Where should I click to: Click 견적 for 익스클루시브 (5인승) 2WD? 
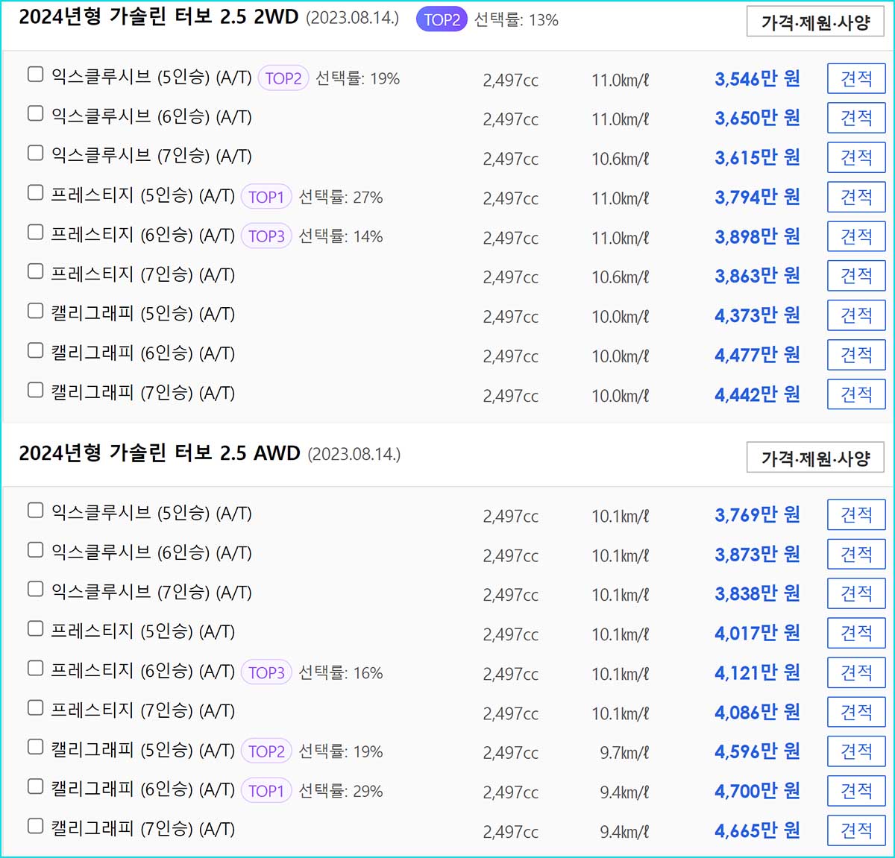click(855, 78)
